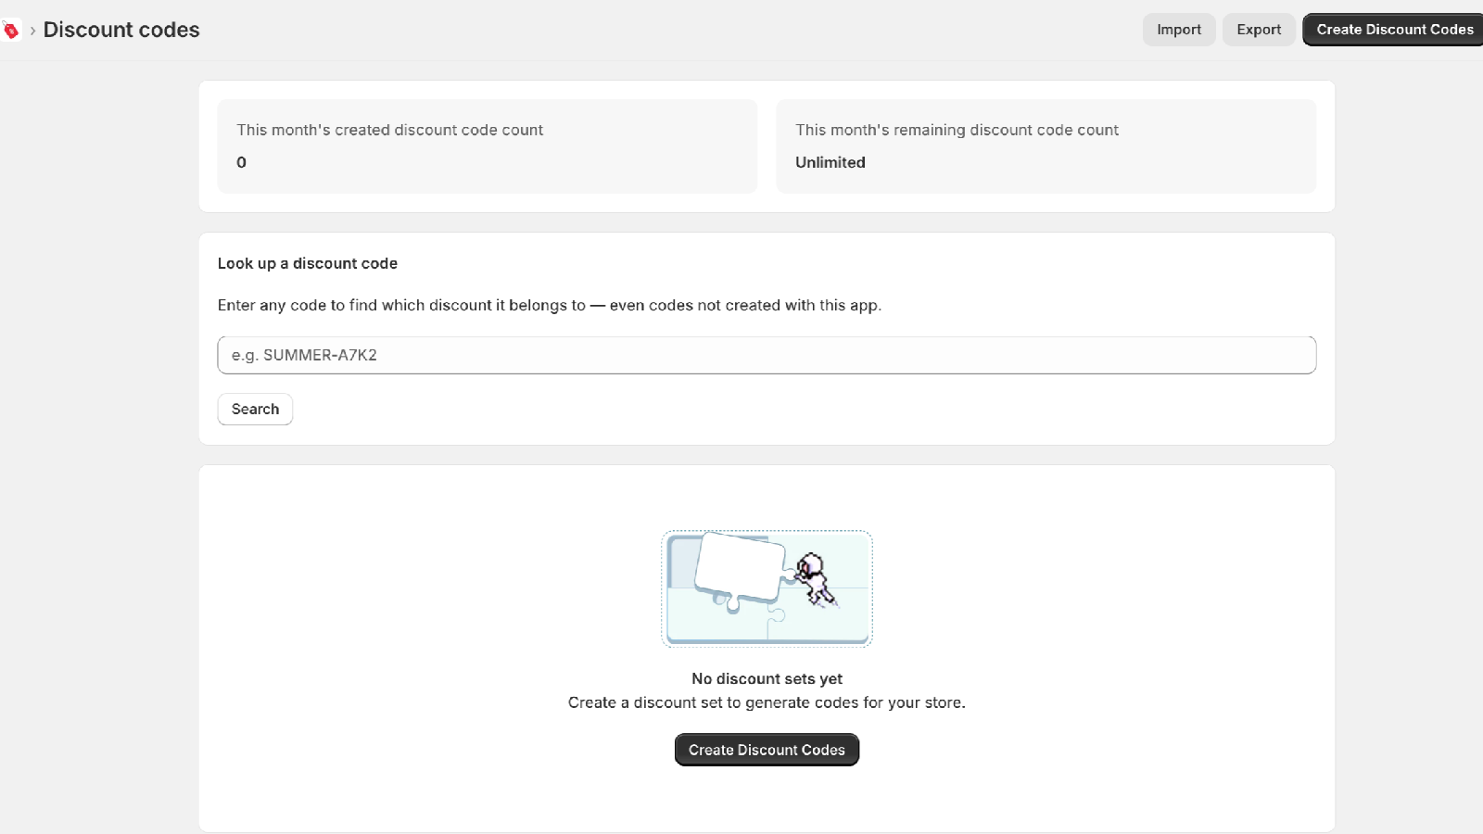Click the Search button
Viewport: 1483px width, 834px height.
[255, 409]
